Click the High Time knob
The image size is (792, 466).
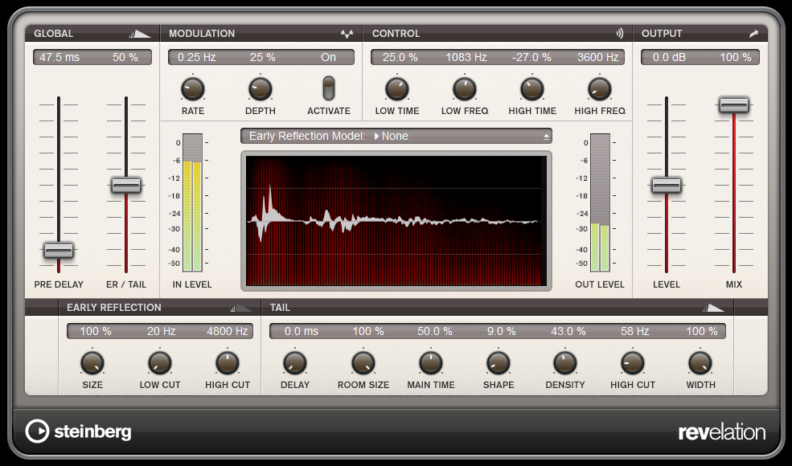(531, 89)
